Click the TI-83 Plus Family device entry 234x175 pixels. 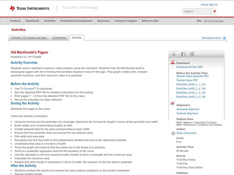pyautogui.click(x=186, y=160)
